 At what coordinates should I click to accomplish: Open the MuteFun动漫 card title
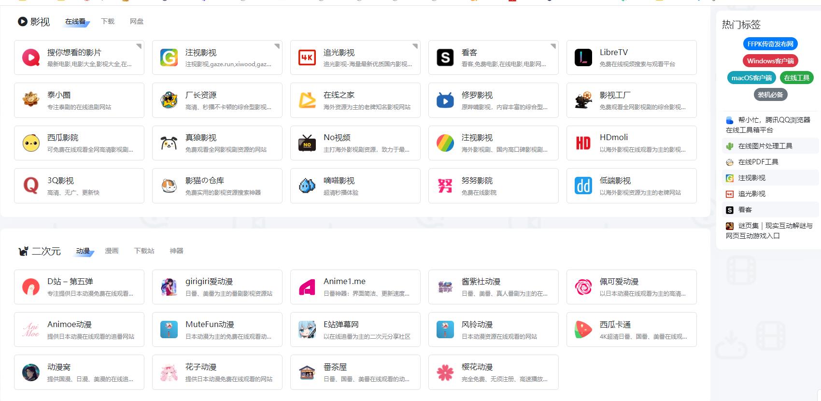(210, 324)
